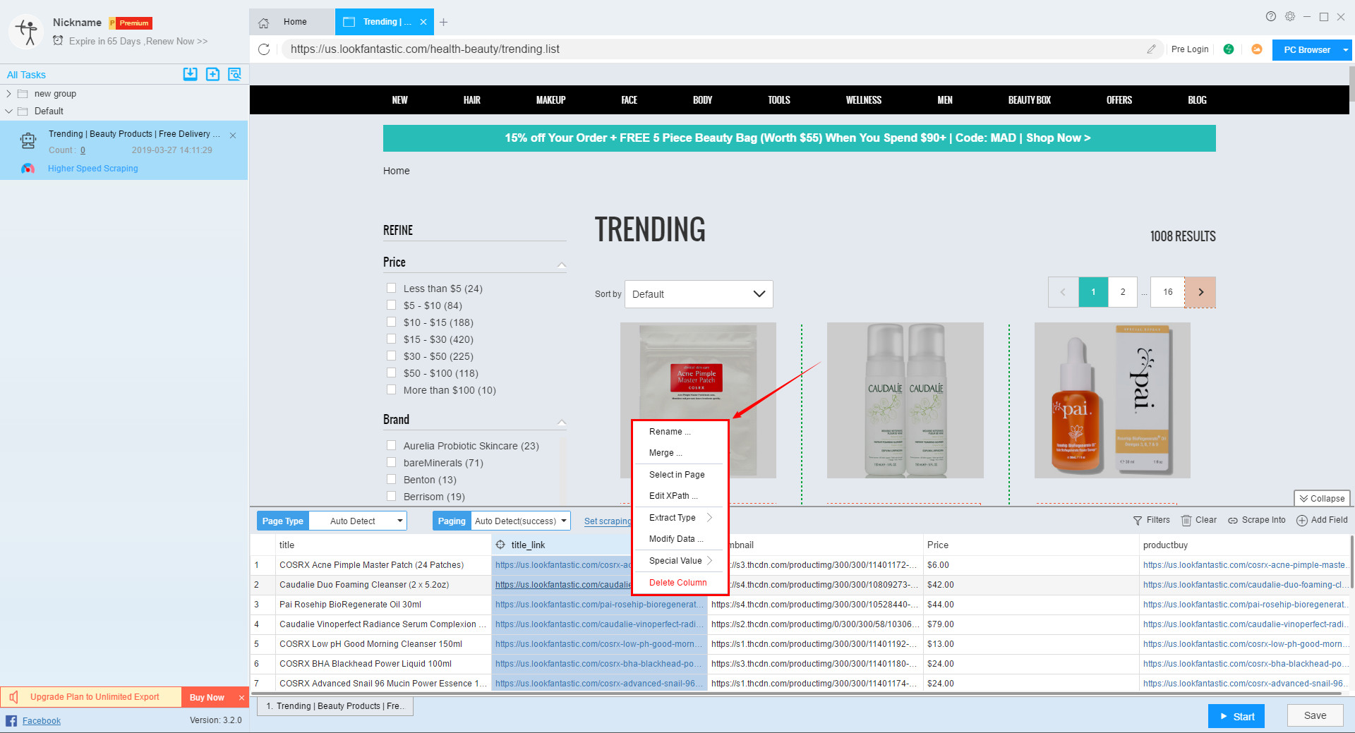Click the new task plus icon
This screenshot has width=1355, height=733.
pos(212,74)
